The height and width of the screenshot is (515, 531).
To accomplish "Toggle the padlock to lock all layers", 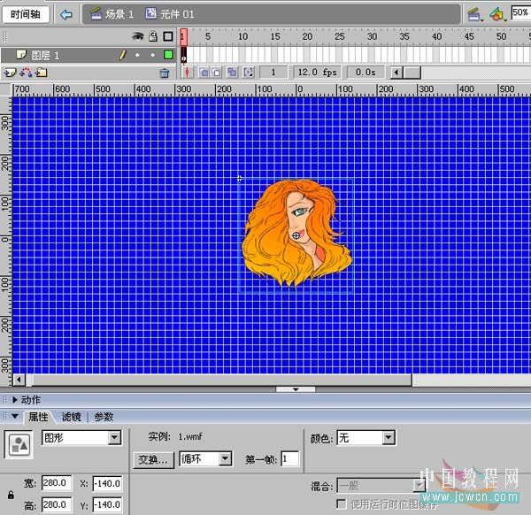I will coord(152,36).
